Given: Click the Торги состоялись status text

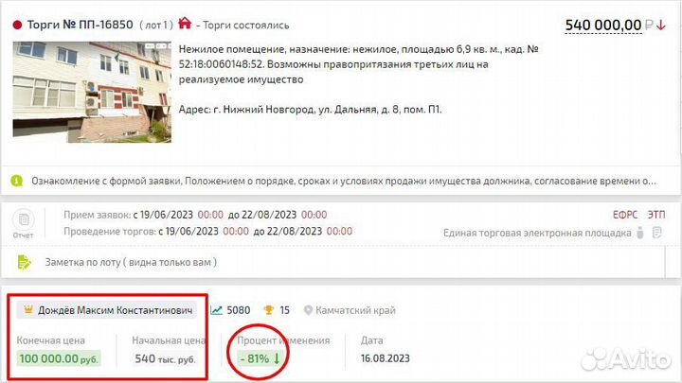Looking at the screenshot, I should click(x=245, y=26).
